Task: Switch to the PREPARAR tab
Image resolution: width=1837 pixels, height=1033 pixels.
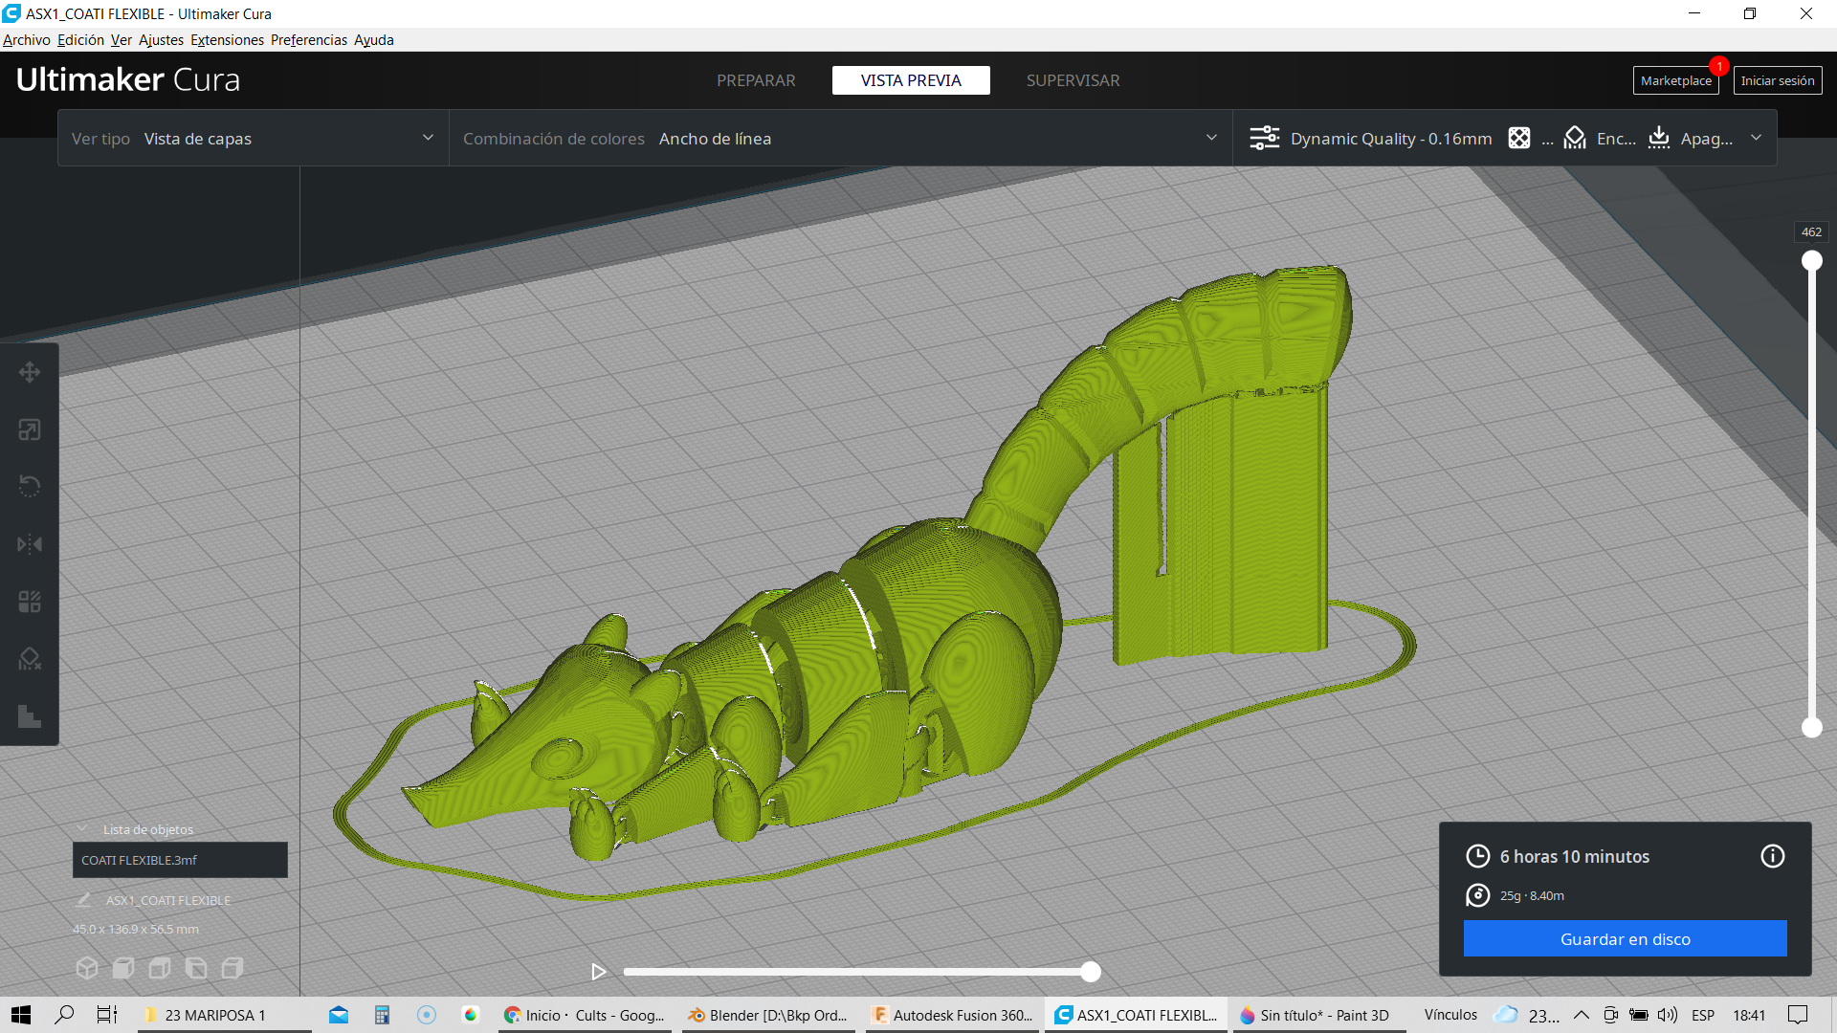Action: pyautogui.click(x=756, y=80)
